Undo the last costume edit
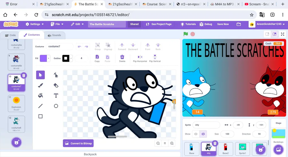The width and height of the screenshot is (288, 157). click(x=79, y=46)
